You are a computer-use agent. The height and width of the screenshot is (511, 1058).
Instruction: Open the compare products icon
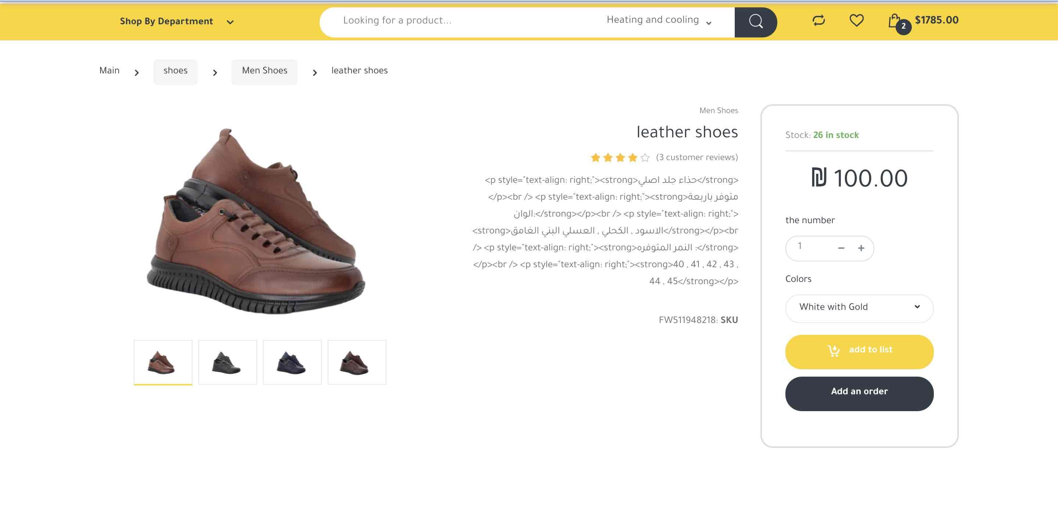tap(818, 21)
